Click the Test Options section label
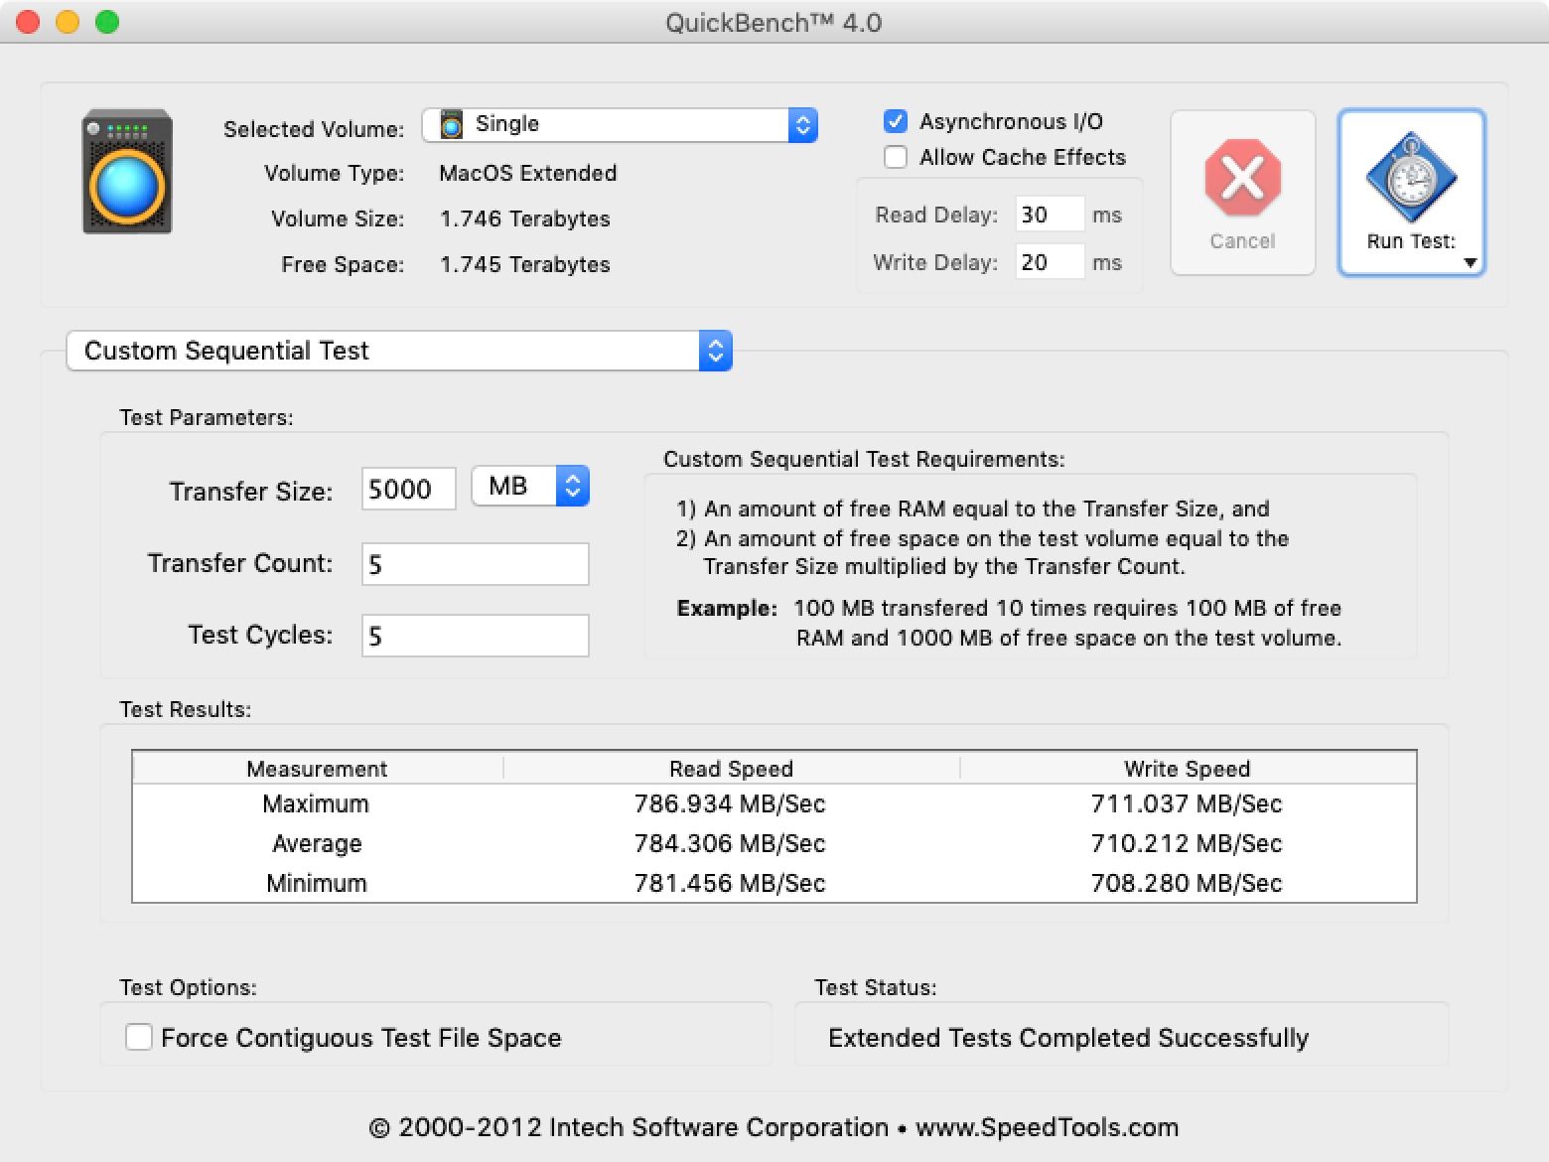The width and height of the screenshot is (1549, 1162). 189,987
